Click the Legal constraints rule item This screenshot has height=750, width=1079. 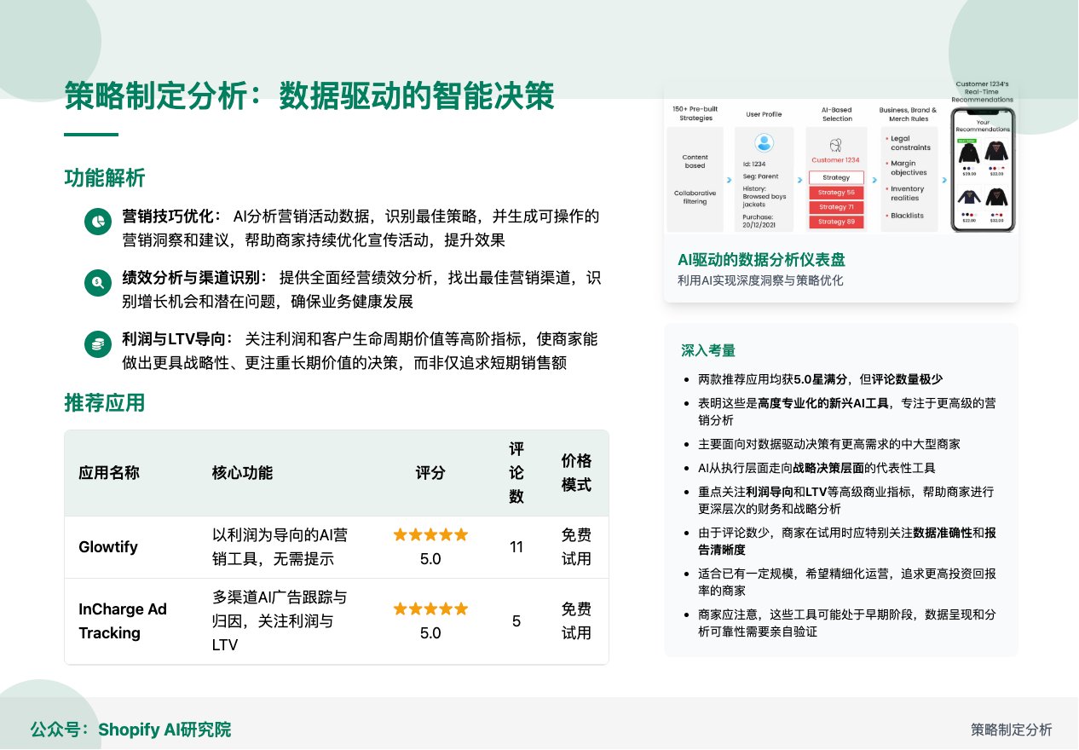pyautogui.click(x=910, y=143)
